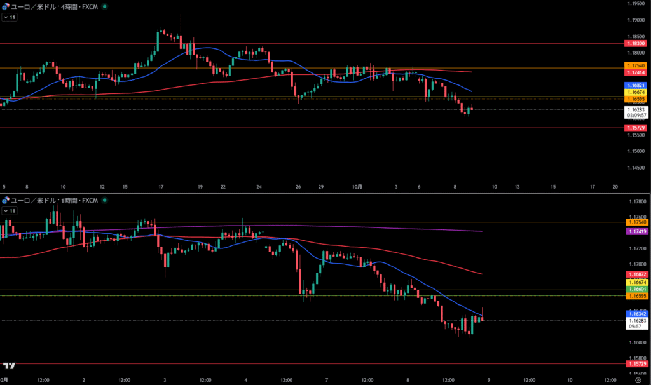651x385 pixels.
Task: Expand the 11 indicators legend on 1-hour chart
Action: 10,210
